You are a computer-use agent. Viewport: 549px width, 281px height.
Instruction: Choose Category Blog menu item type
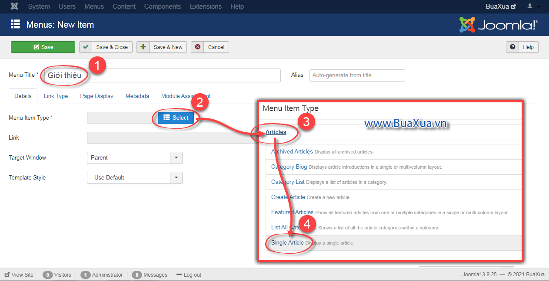[289, 167]
